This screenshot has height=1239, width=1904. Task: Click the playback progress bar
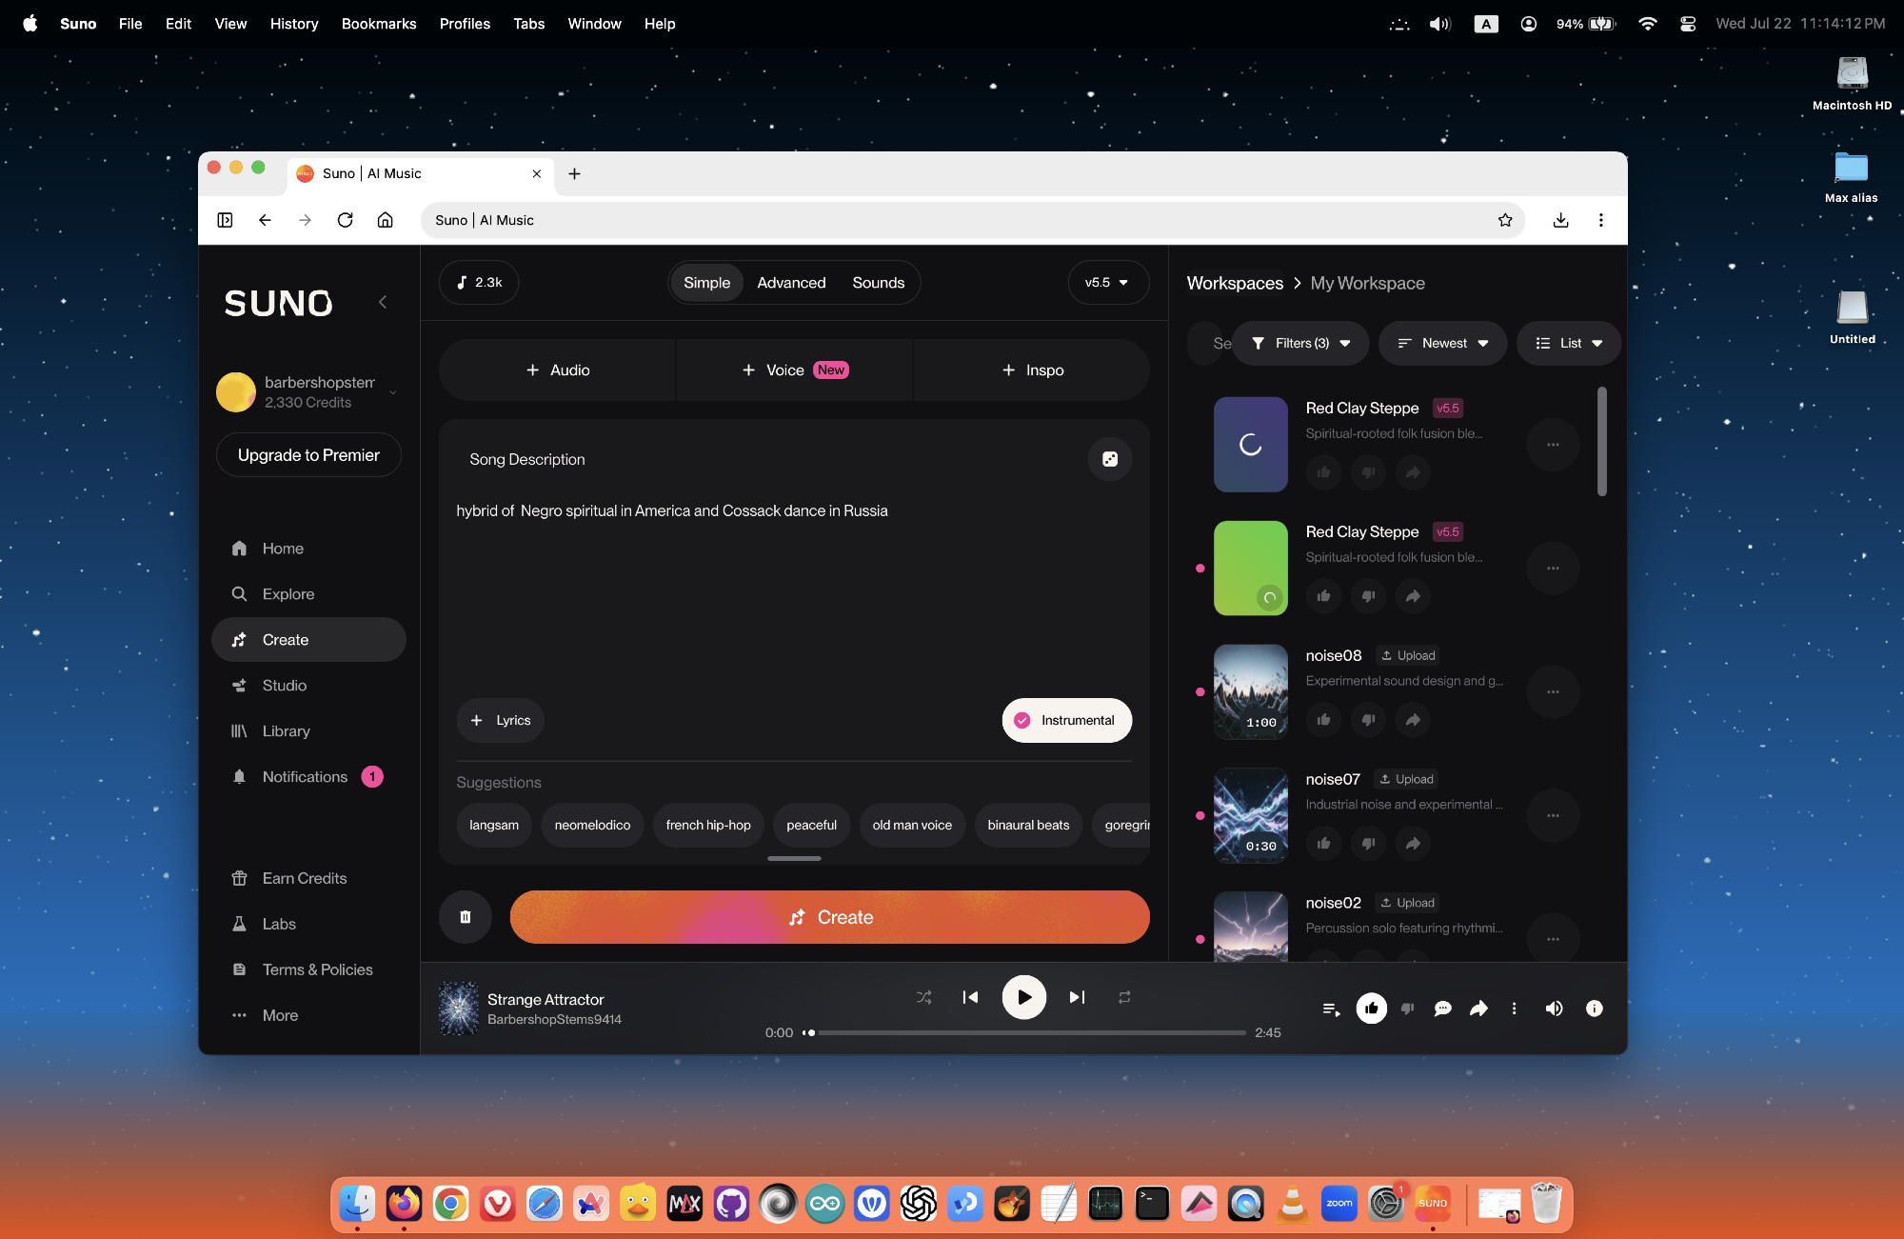coord(1024,1032)
